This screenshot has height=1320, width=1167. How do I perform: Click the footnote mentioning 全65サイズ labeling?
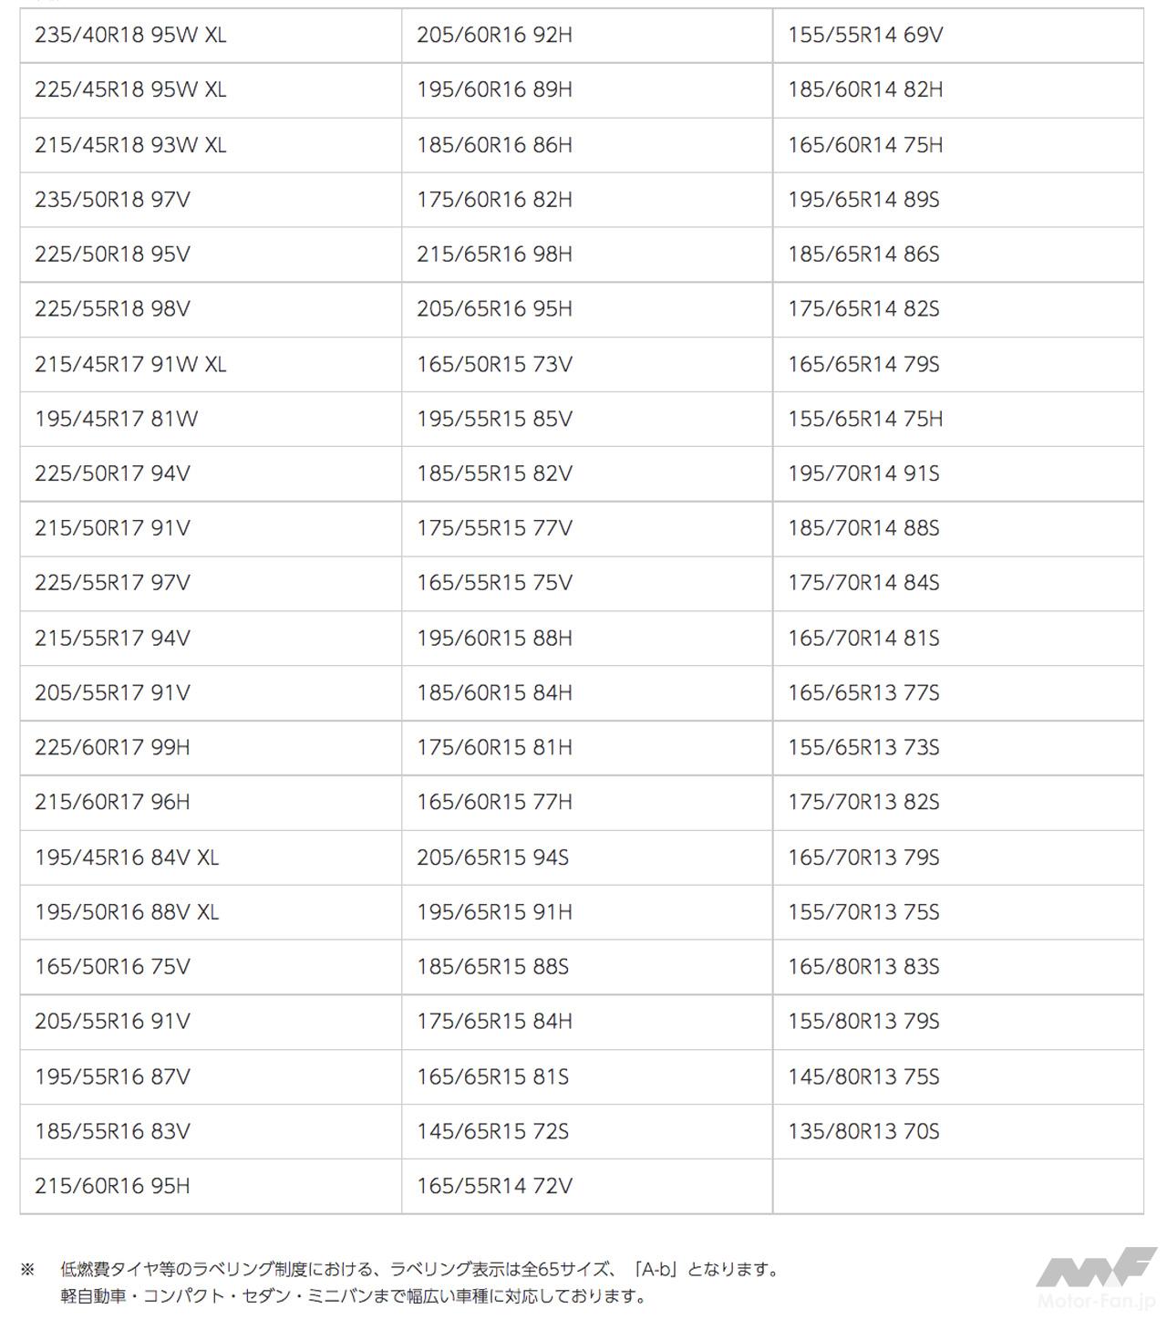point(419,1269)
